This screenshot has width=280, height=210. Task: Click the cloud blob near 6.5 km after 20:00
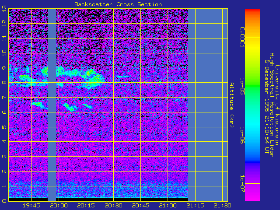(x=69, y=107)
